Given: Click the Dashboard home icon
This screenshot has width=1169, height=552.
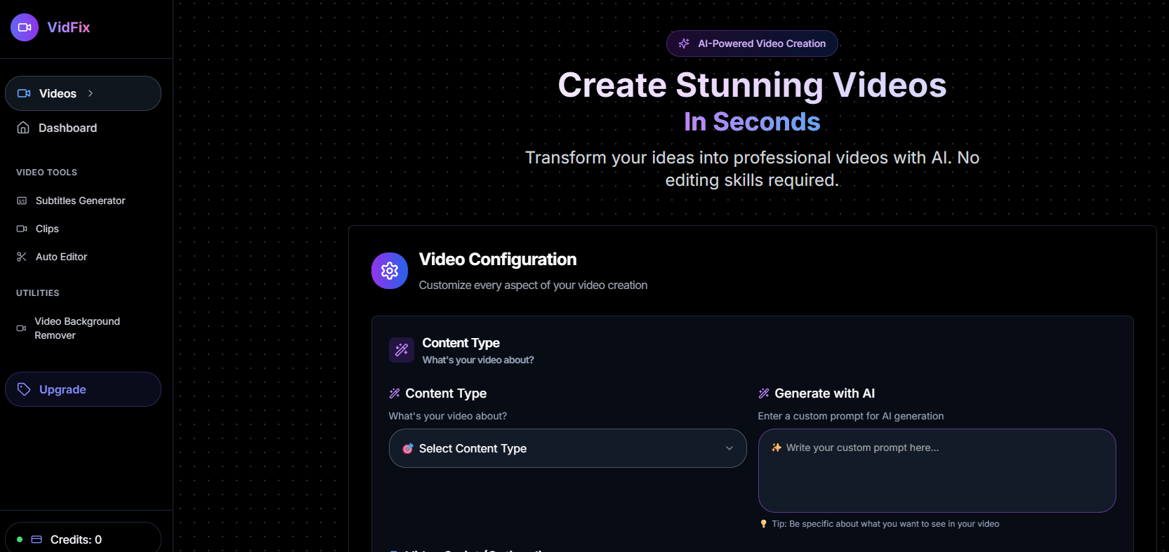Looking at the screenshot, I should [x=23, y=128].
